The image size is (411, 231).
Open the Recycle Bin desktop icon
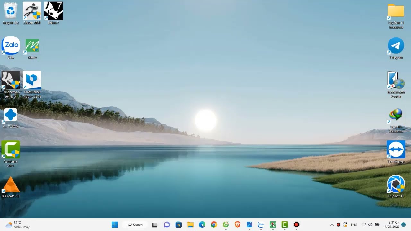click(x=11, y=13)
